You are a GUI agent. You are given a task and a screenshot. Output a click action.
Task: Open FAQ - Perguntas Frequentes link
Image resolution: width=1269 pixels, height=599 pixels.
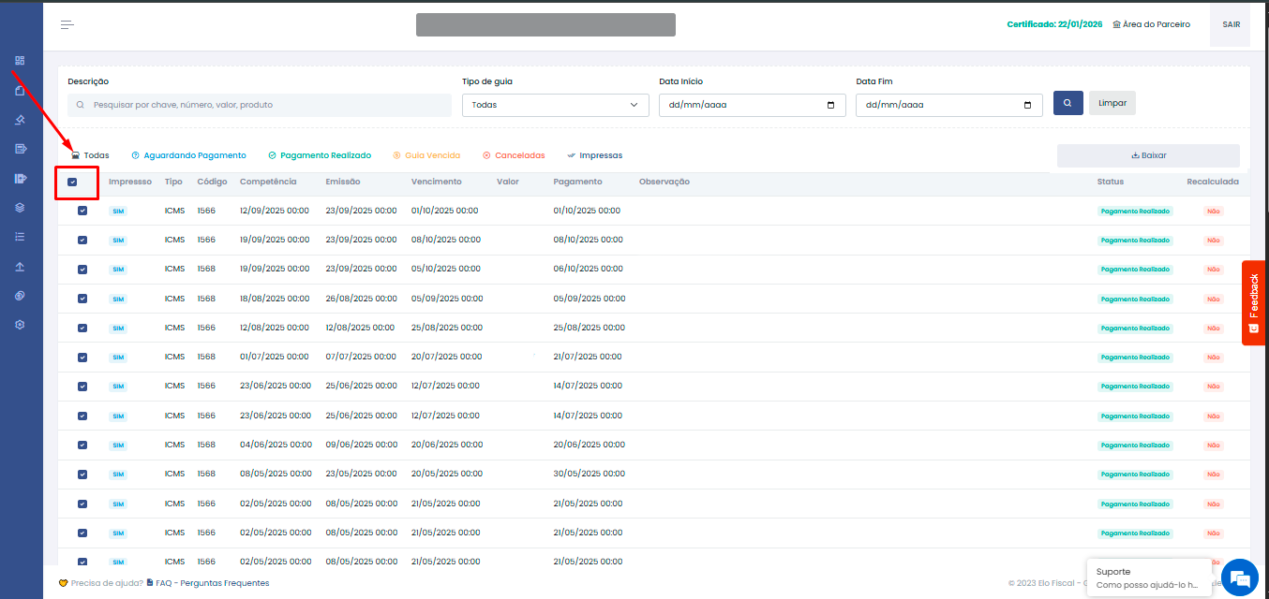[x=207, y=583]
